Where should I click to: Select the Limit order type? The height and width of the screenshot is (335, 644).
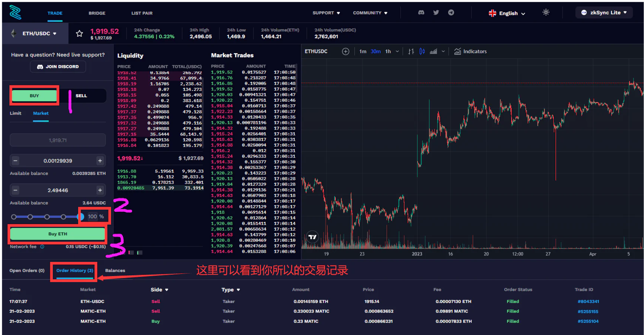pos(16,113)
